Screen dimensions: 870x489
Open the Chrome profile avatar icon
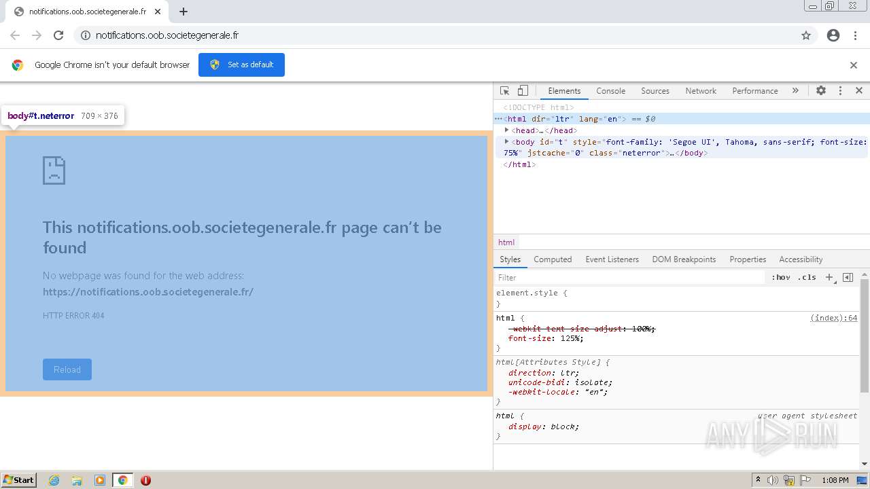(x=833, y=35)
